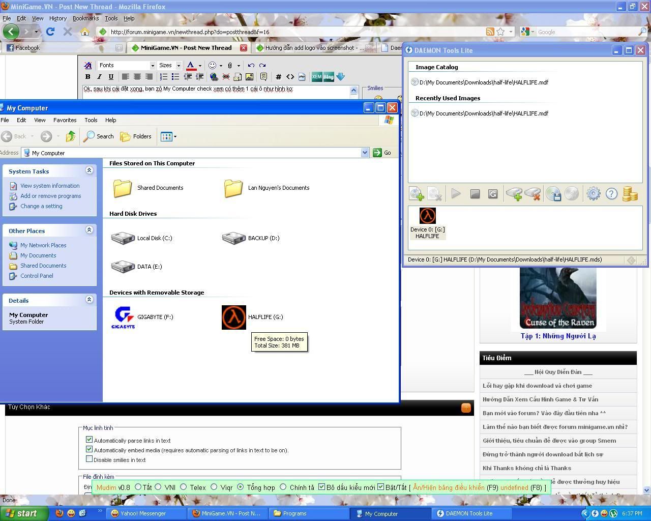Click Remove Formatting icon in editor
651x521 pixels.
(87, 65)
